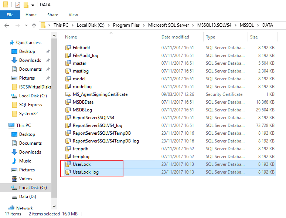
Task: Click the iSCSIVirtualDisks folder icon
Action: coord(14,87)
